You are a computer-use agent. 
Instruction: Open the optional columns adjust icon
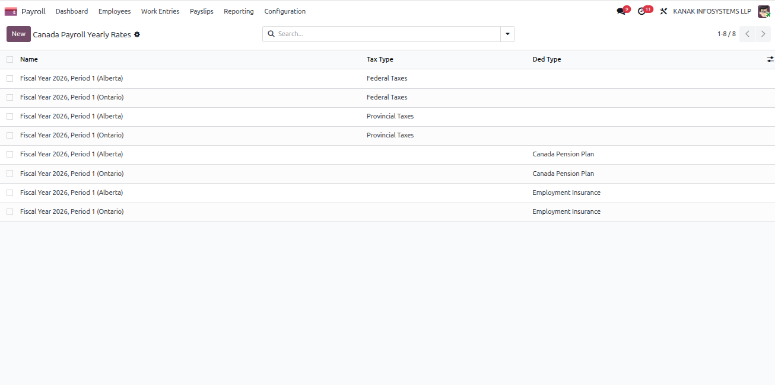(x=770, y=59)
